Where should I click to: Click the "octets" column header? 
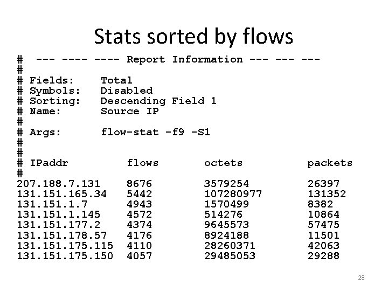point(223,163)
